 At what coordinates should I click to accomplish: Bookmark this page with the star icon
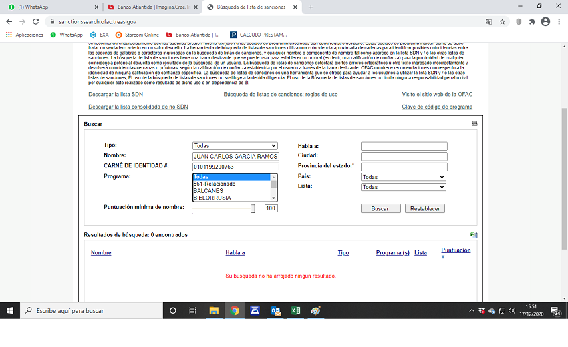(x=503, y=21)
